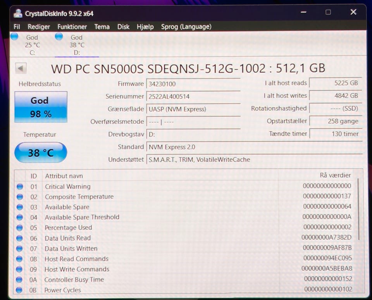Click the Helbredsstatus label
Screen dimensions: 372x300
point(40,84)
